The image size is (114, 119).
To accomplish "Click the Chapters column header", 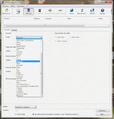I will pos(37,18).
